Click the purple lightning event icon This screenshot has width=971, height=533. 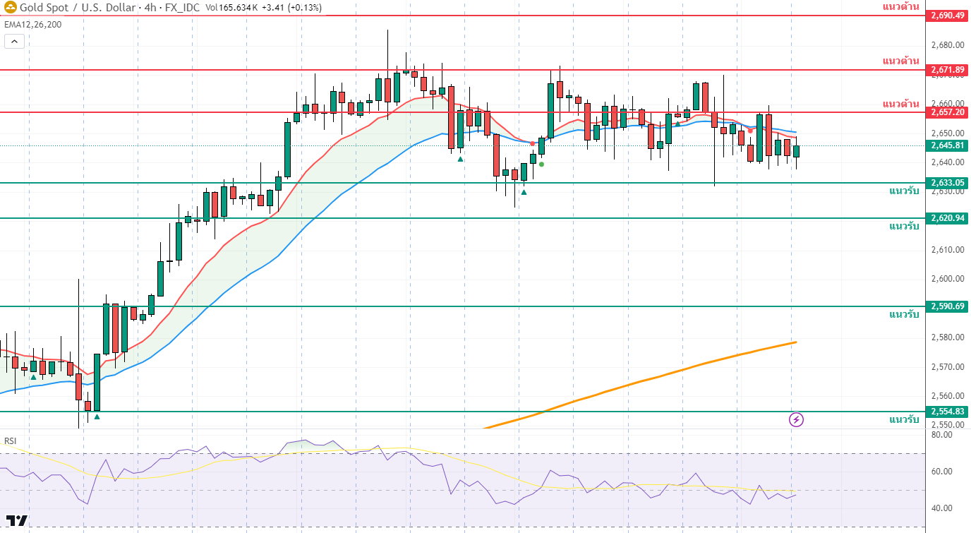pyautogui.click(x=796, y=420)
